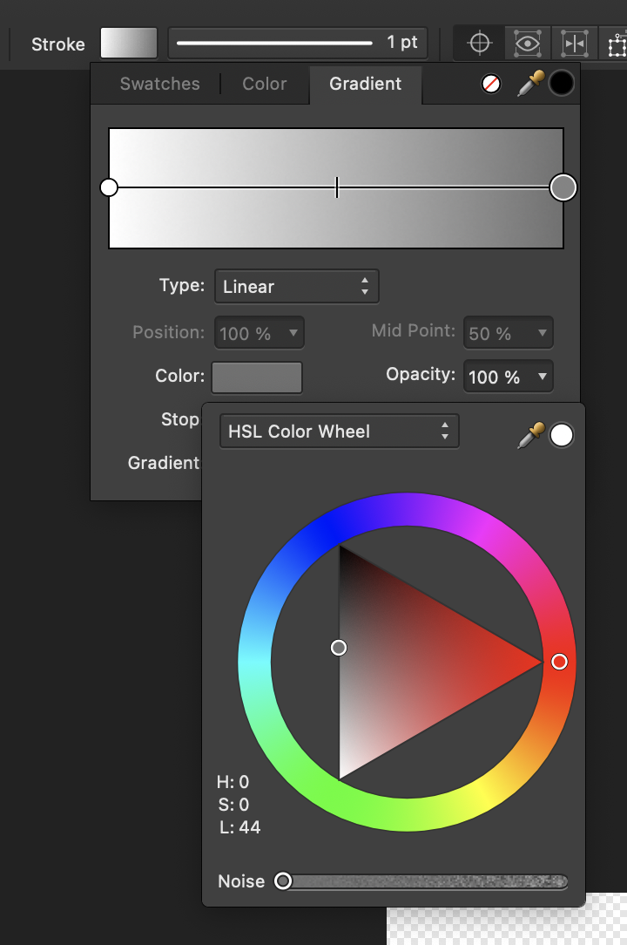Pick a color with the Gradient panel eyedropper
The width and height of the screenshot is (627, 945).
pyautogui.click(x=530, y=83)
